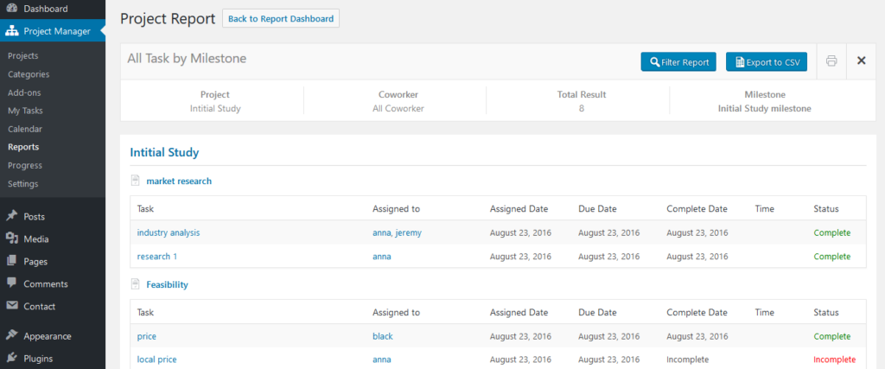Click the Contact envelope icon
The width and height of the screenshot is (885, 369).
click(x=11, y=306)
